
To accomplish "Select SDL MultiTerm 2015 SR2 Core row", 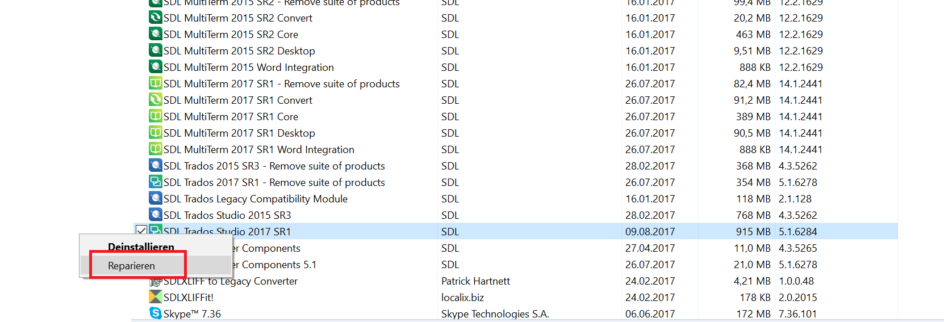I will (x=515, y=35).
